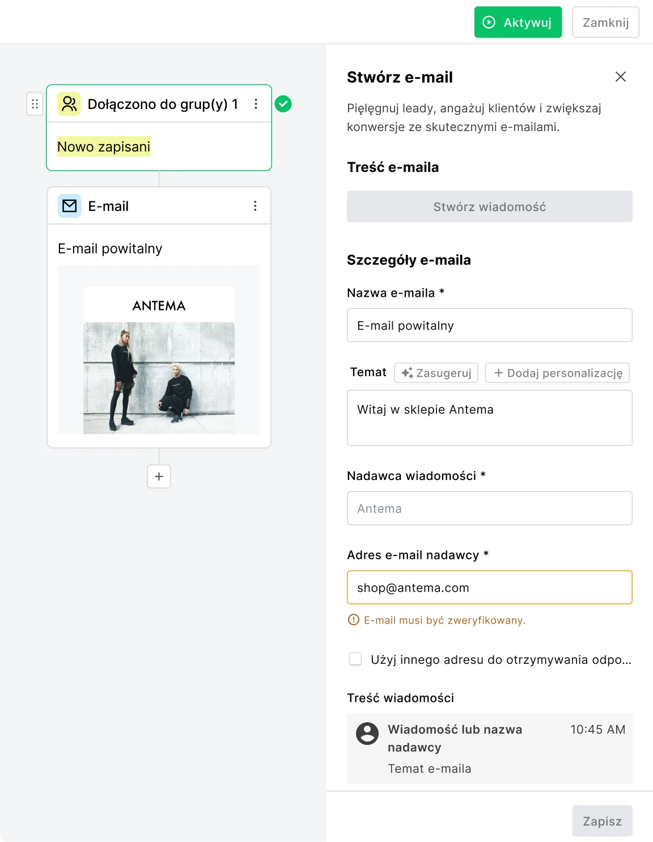The width and height of the screenshot is (653, 842).
Task: Click the sender e-mail address field
Action: pyautogui.click(x=489, y=588)
